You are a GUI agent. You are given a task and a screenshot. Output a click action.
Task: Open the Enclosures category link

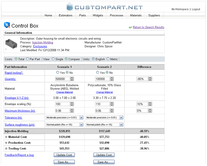pyautogui.click(x=40, y=46)
